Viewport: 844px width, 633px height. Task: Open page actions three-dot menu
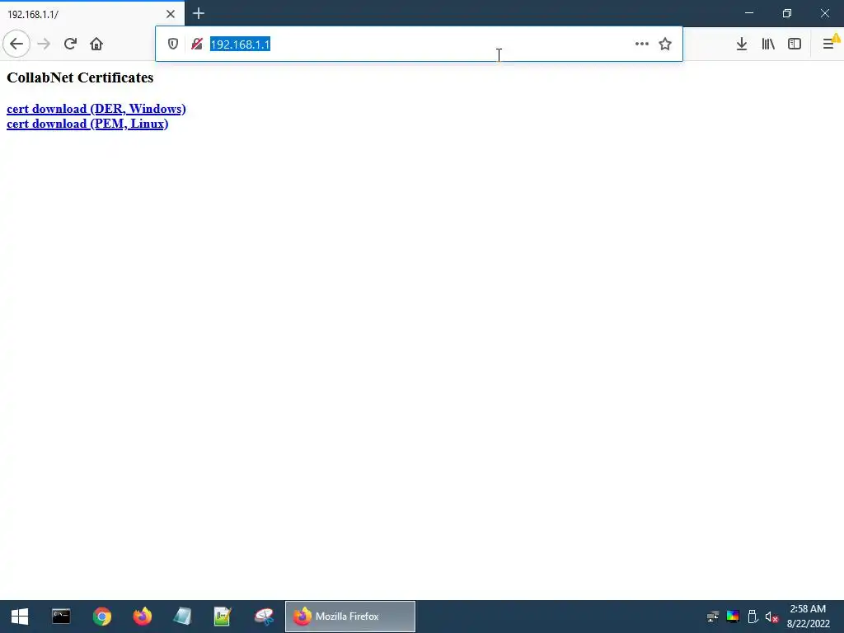pyautogui.click(x=641, y=45)
